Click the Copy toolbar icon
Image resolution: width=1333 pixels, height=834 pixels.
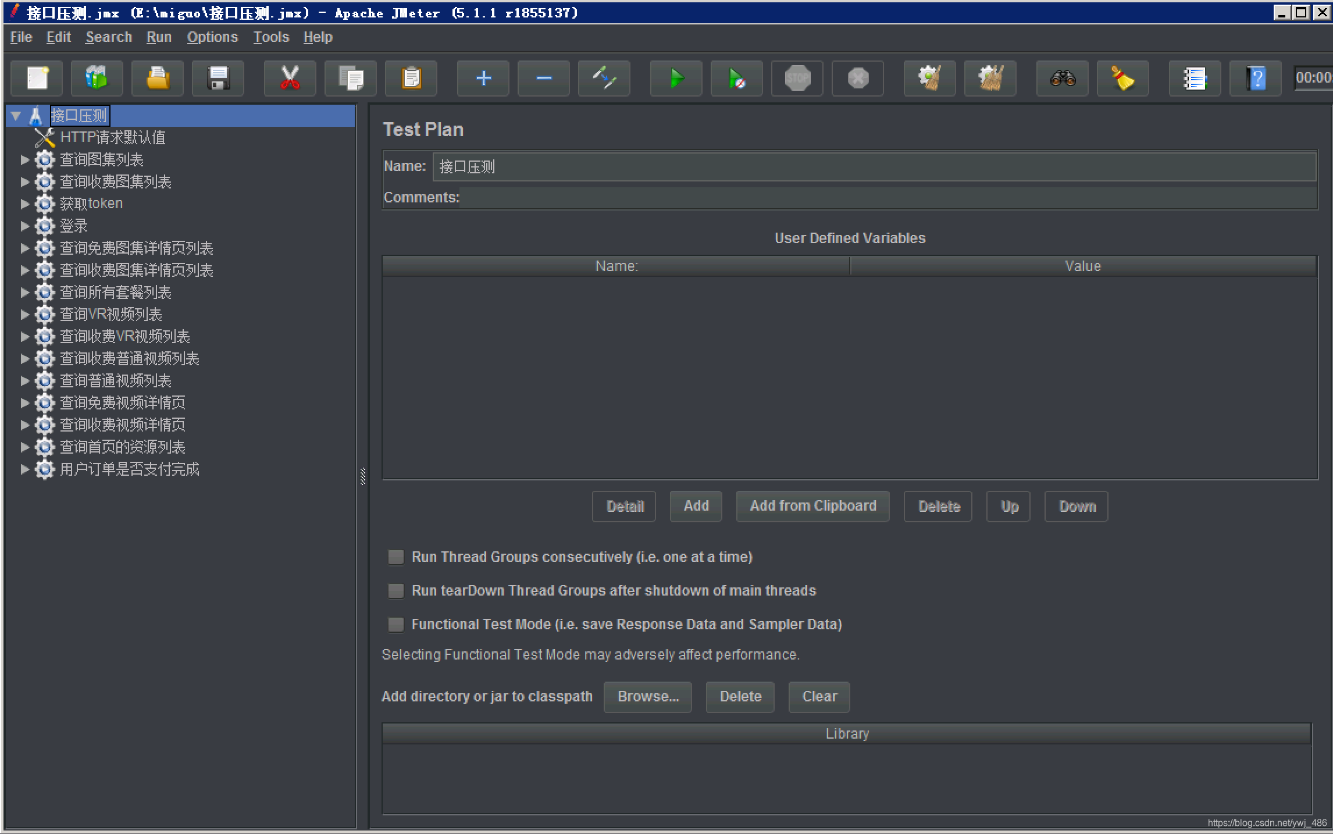351,78
